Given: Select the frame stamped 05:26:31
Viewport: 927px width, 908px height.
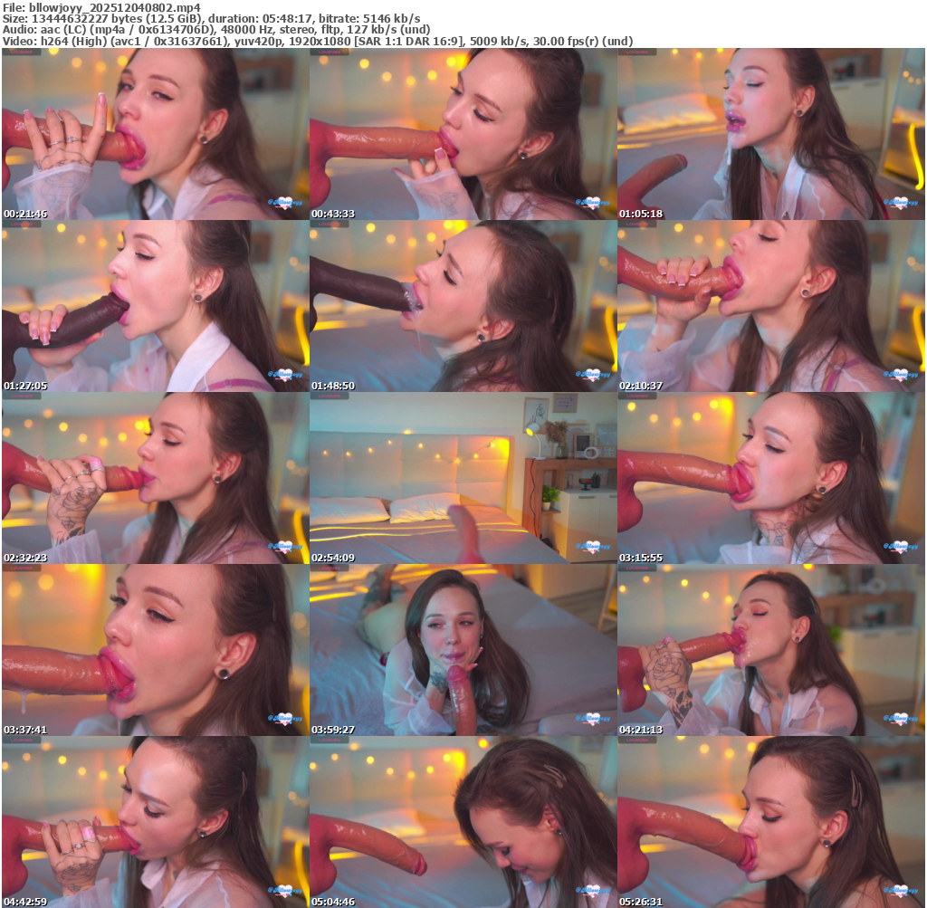Looking at the screenshot, I should point(771,822).
